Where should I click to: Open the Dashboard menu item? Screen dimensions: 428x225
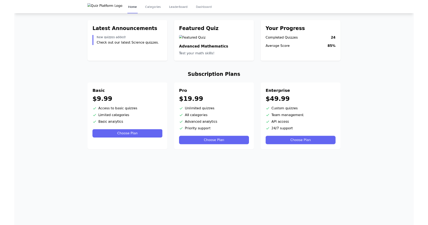203,7
